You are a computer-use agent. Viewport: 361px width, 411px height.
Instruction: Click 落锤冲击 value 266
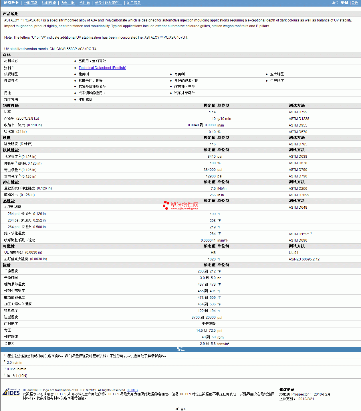point(213,195)
